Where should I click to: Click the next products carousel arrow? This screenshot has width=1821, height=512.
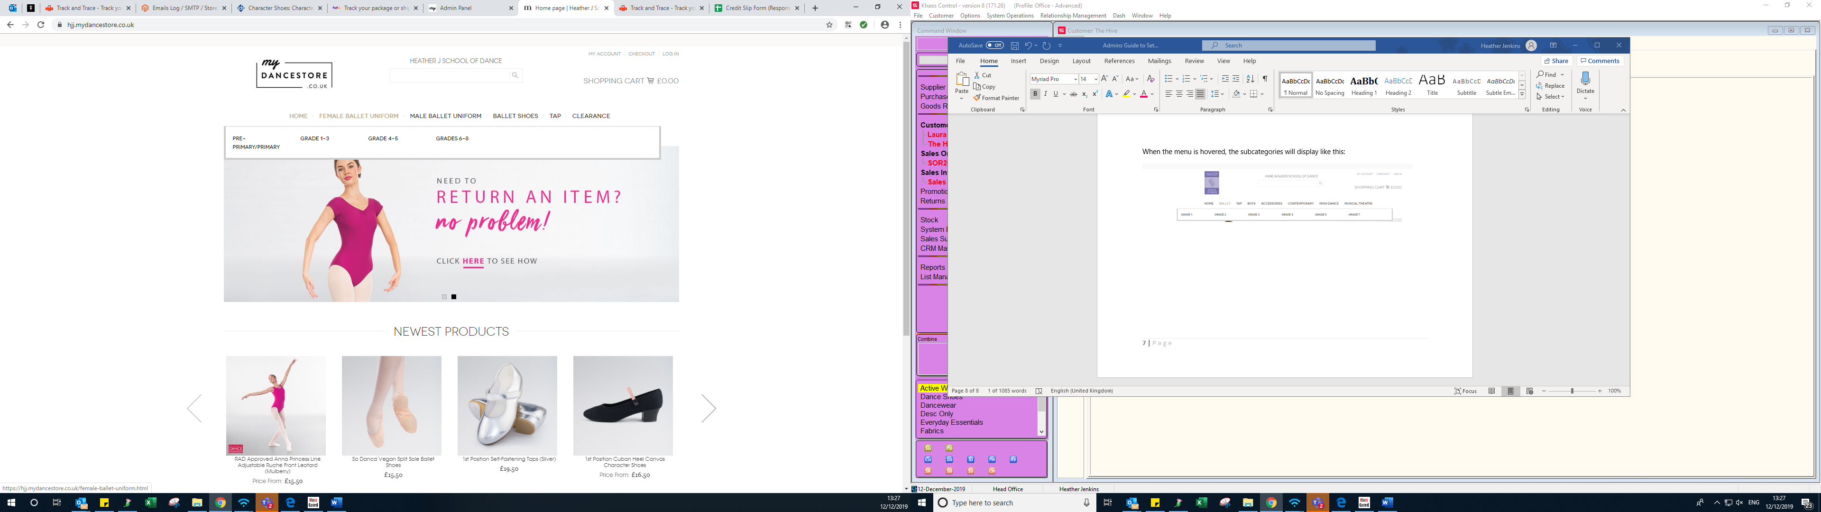[708, 408]
